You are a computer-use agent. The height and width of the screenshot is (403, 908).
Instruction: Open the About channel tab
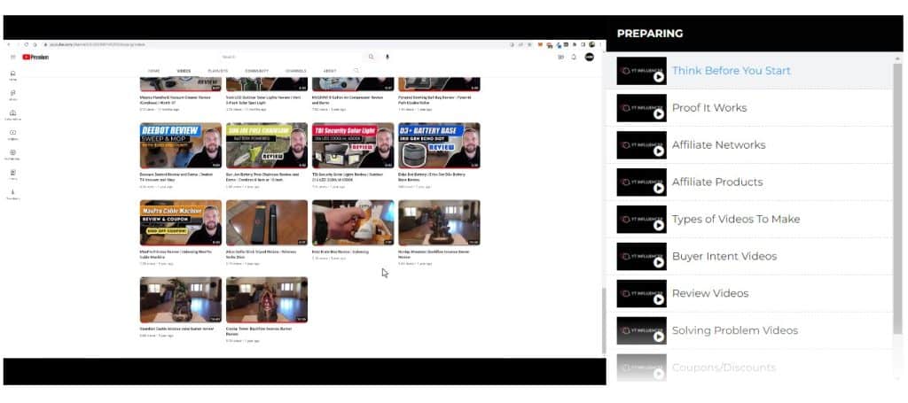coord(330,71)
